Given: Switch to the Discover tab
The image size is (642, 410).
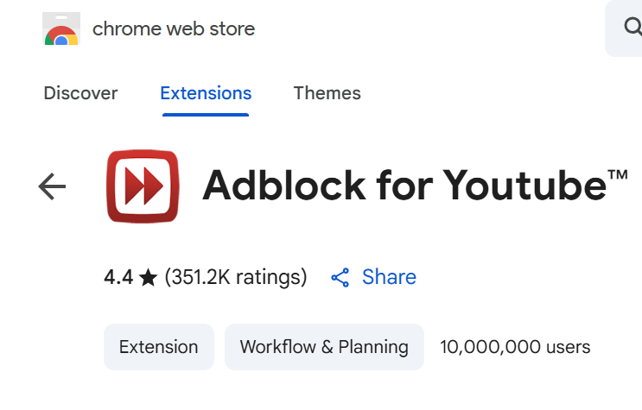Looking at the screenshot, I should [x=80, y=93].
